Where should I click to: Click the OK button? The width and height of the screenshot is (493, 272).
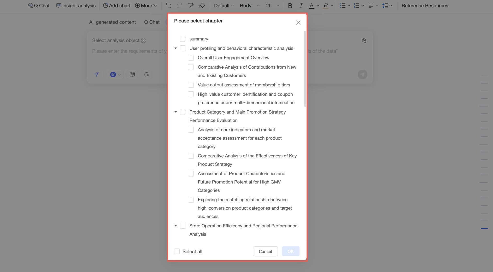[x=291, y=251]
